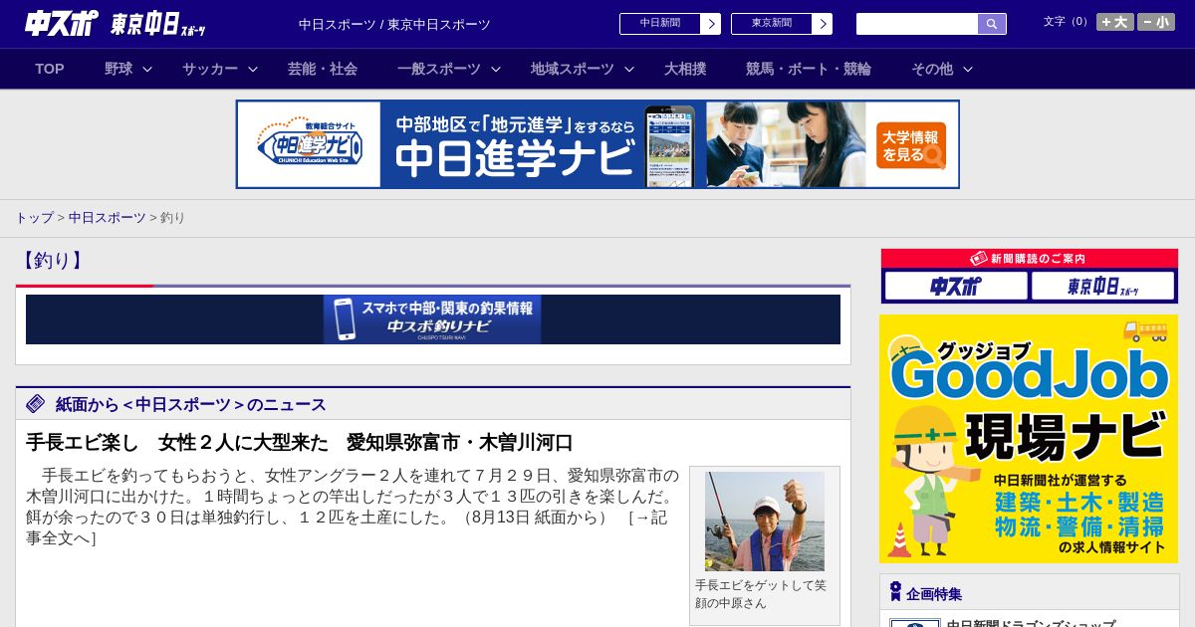Click the 東京中日スポーツ logo in header
Viewport: 1195px width, 627px height.
point(158,24)
